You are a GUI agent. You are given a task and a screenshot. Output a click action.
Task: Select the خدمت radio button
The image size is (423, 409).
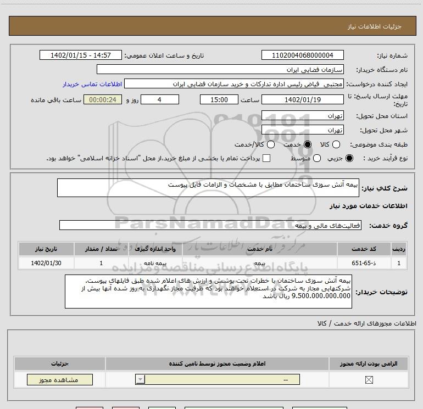click(307, 144)
